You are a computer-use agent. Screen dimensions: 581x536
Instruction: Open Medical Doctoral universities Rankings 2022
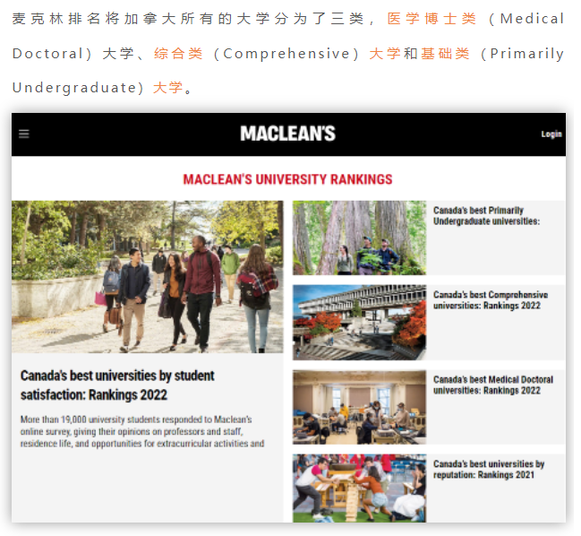point(492,385)
